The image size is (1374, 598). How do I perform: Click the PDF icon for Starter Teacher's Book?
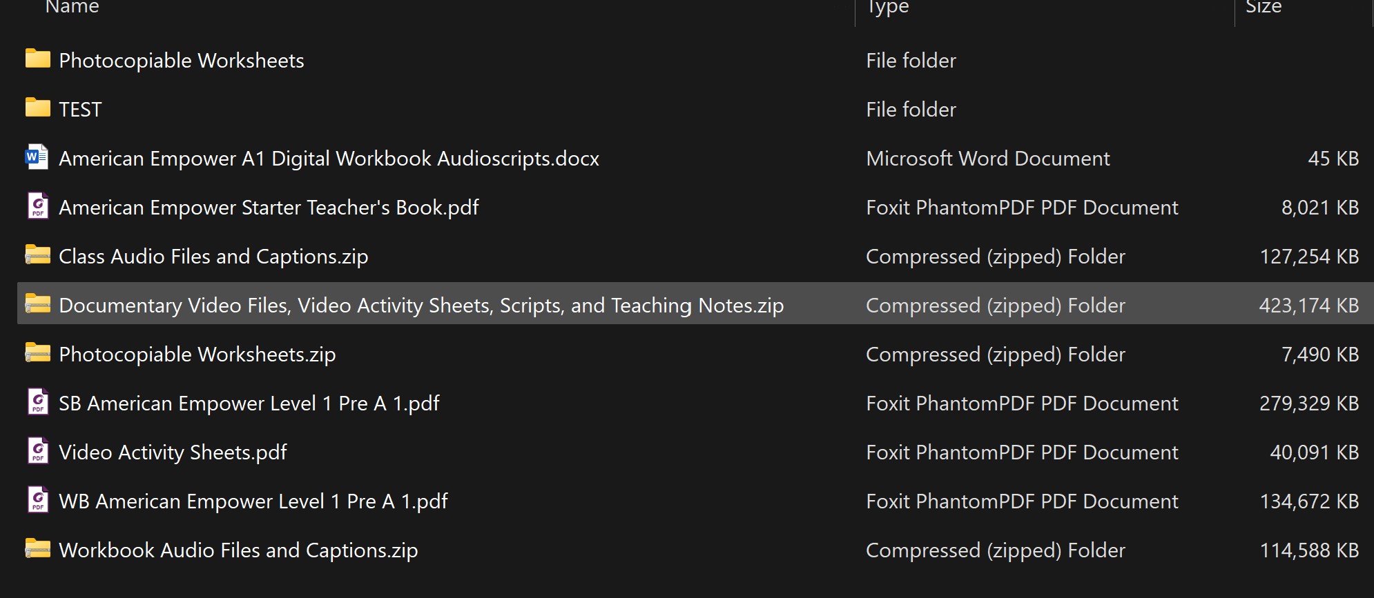(x=38, y=206)
